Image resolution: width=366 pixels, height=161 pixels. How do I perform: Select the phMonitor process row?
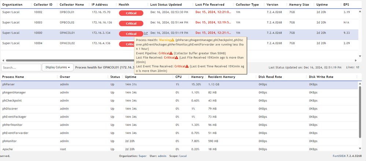pos(179,141)
